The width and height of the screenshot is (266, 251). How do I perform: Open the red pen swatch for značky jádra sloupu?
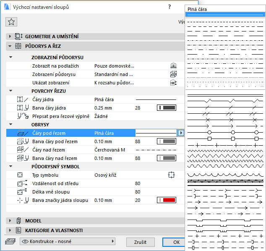point(167,200)
